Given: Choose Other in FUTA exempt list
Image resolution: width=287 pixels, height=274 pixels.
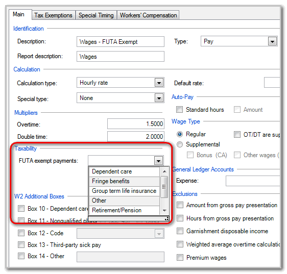Looking at the screenshot, I should [124, 201].
